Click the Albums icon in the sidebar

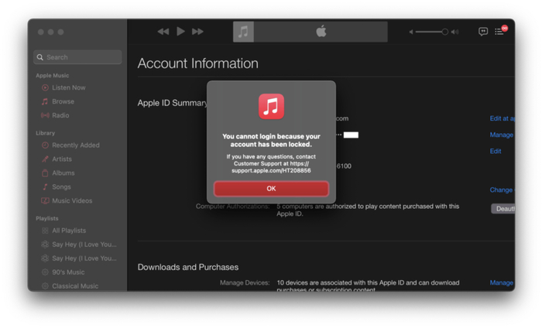45,173
